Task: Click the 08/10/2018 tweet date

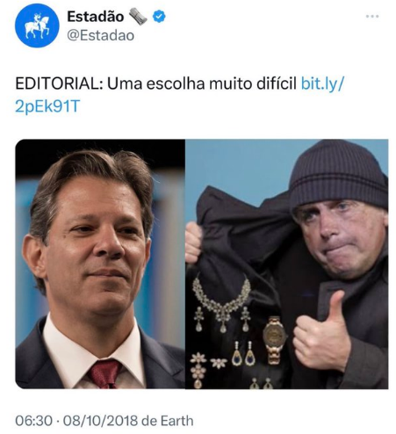Action: tap(100, 421)
